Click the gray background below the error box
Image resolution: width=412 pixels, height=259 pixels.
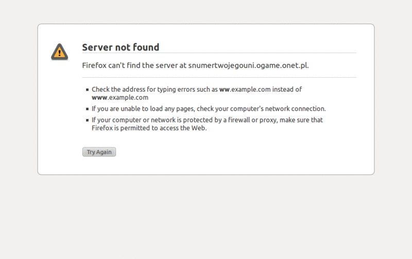pos(206,216)
